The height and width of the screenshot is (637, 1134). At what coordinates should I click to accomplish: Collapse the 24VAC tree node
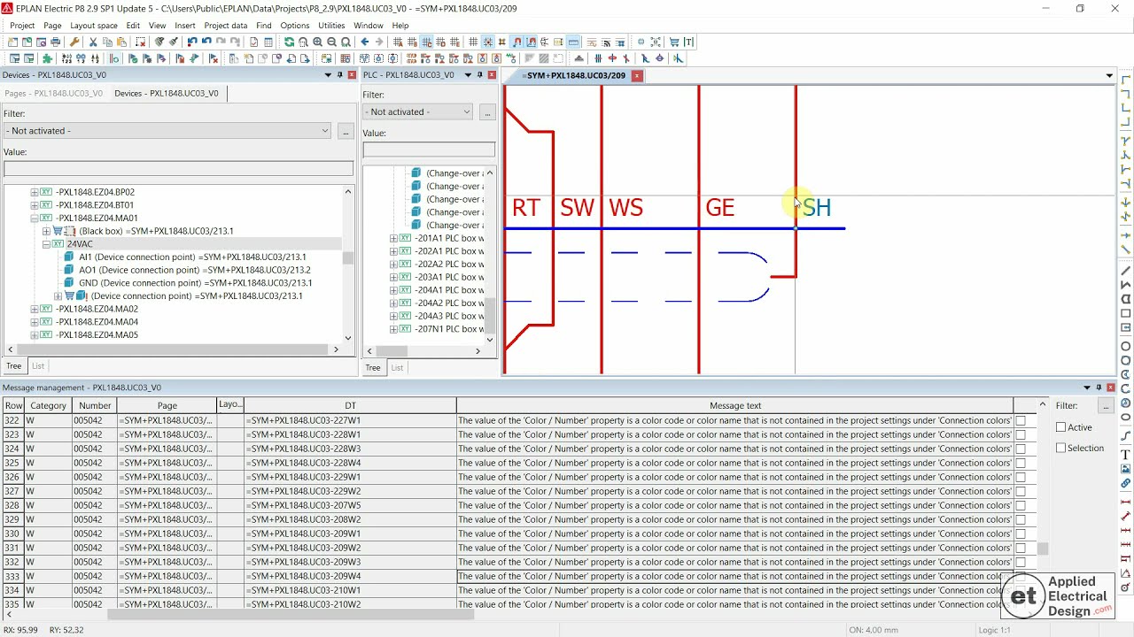point(46,244)
